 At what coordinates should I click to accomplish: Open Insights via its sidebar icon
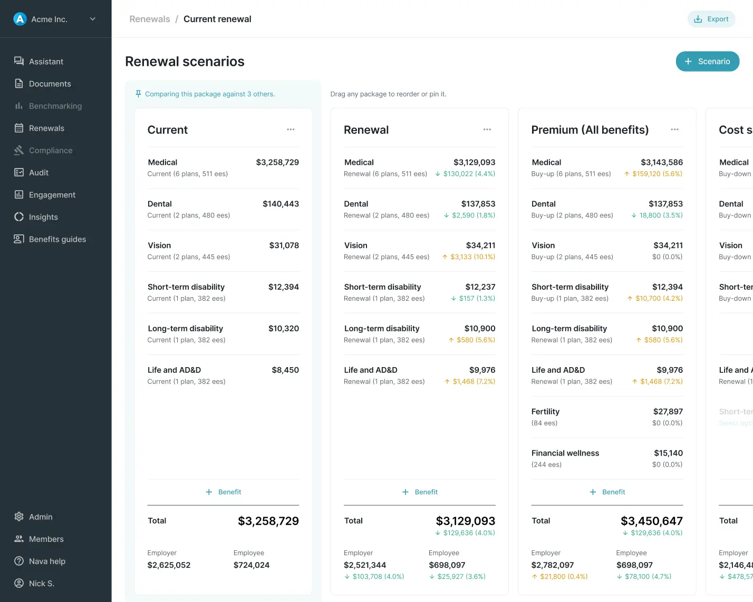pos(18,216)
